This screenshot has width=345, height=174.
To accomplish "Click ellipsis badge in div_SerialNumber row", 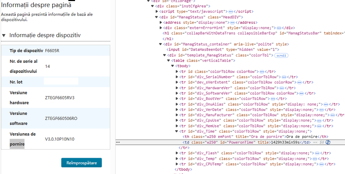I will pos(284,77).
